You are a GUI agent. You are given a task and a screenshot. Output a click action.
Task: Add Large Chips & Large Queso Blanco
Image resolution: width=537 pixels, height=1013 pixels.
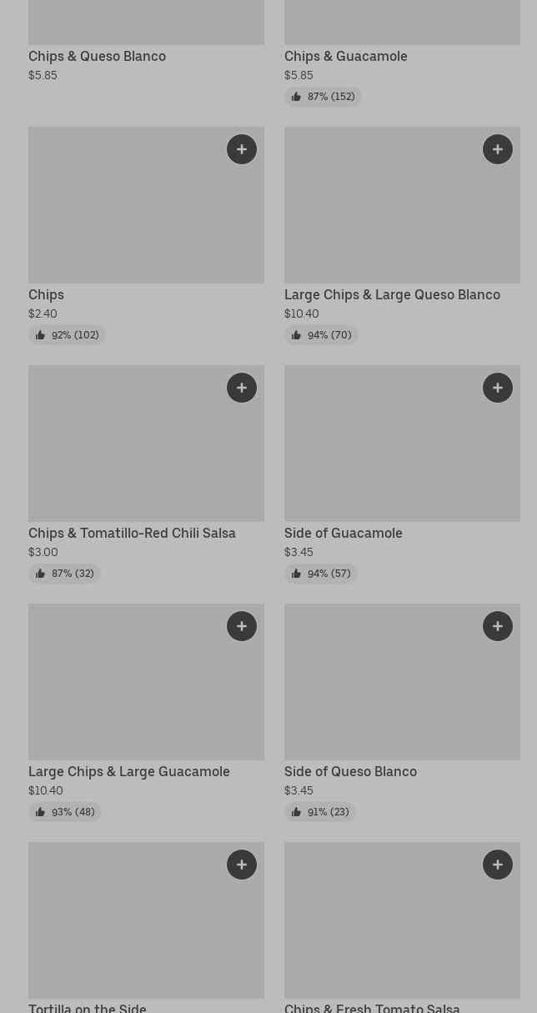[498, 149]
